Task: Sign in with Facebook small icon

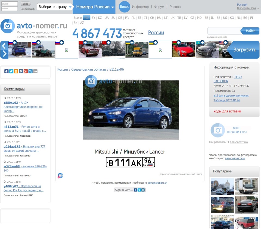Action: pyautogui.click(x=136, y=190)
